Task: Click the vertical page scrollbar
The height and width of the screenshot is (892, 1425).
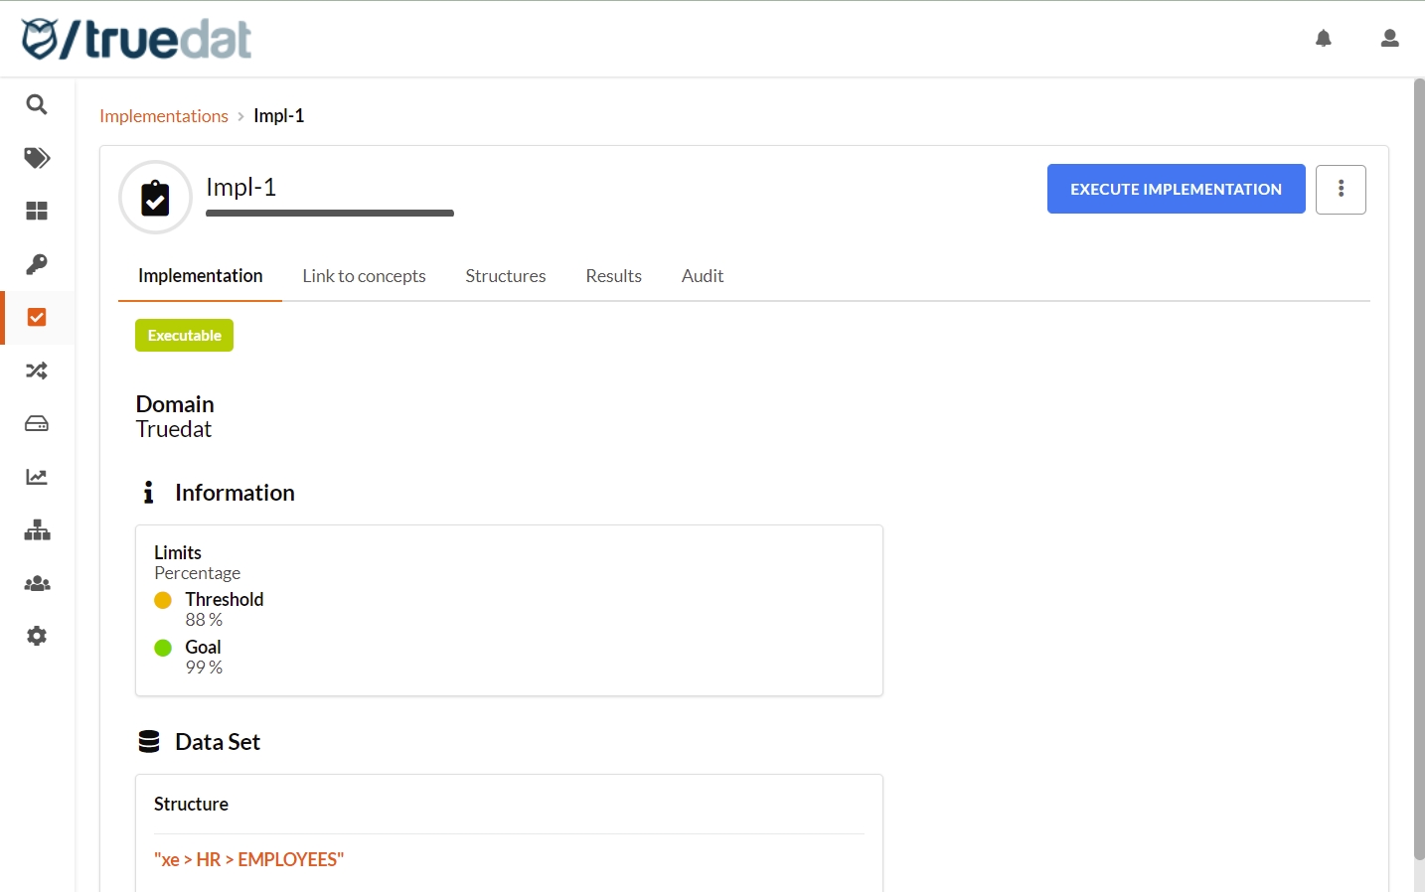Action: 1419,467
